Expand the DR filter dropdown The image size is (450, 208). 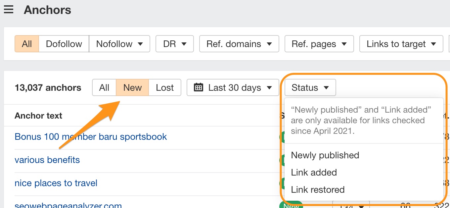click(x=175, y=44)
